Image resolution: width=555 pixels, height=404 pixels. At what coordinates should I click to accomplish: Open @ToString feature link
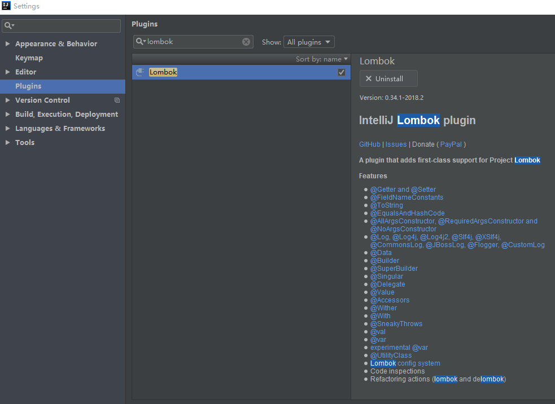pyautogui.click(x=387, y=205)
